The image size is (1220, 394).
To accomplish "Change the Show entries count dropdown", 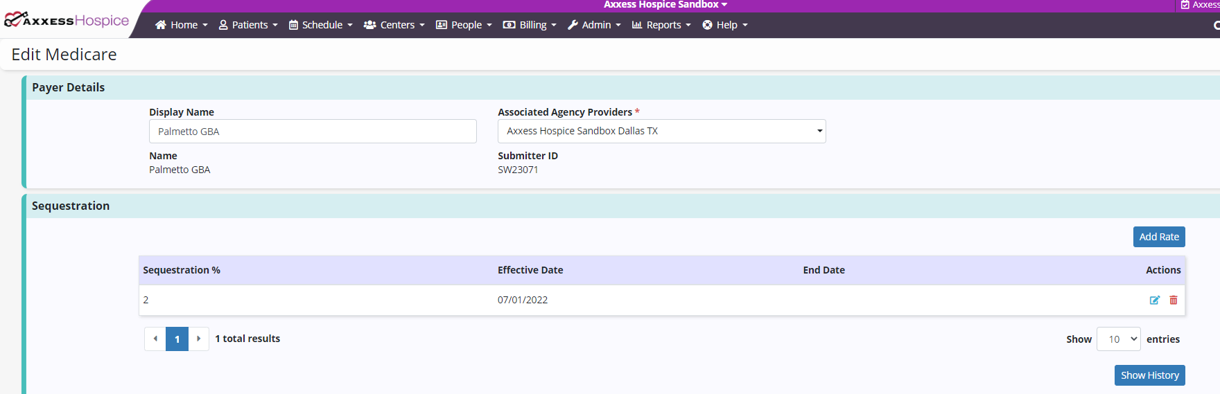I will tap(1118, 339).
